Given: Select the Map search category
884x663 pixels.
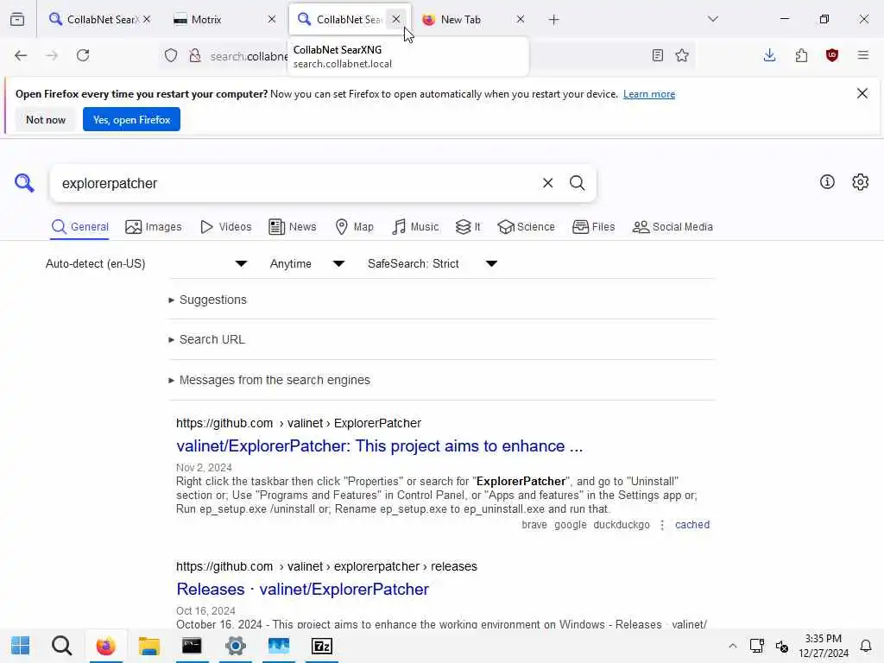Looking at the screenshot, I should tap(355, 227).
